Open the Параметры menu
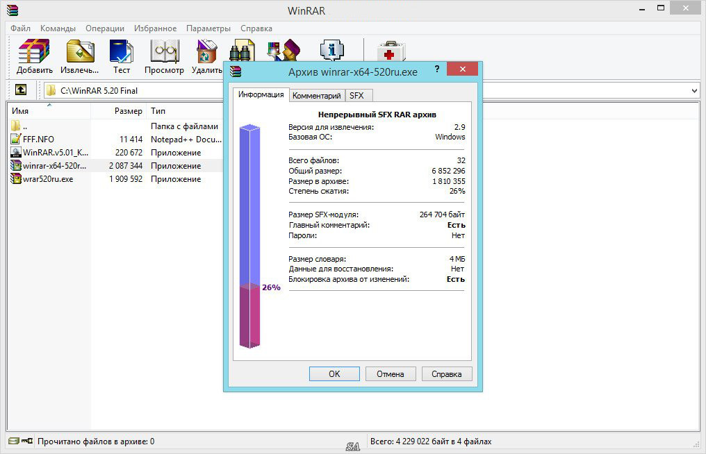Screen dimensions: 706x454 click(208, 28)
